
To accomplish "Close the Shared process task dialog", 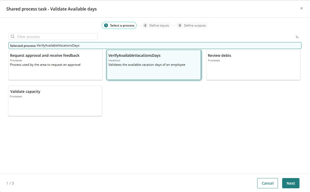I will 301,8.
